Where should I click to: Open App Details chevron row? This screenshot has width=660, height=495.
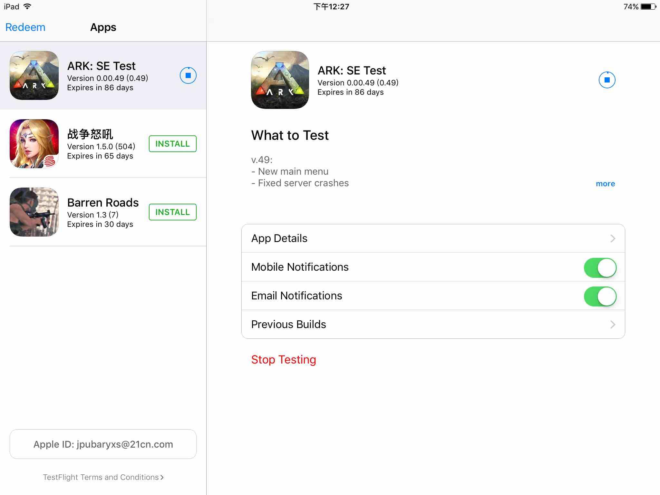pos(433,238)
